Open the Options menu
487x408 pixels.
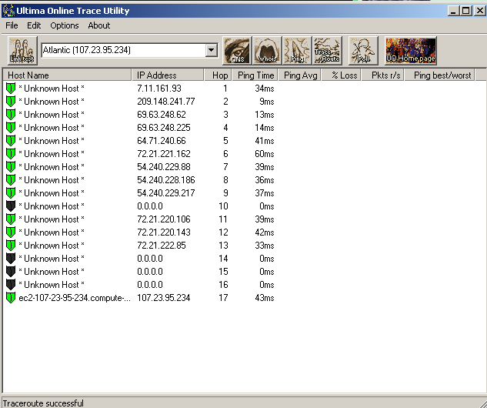(65, 25)
